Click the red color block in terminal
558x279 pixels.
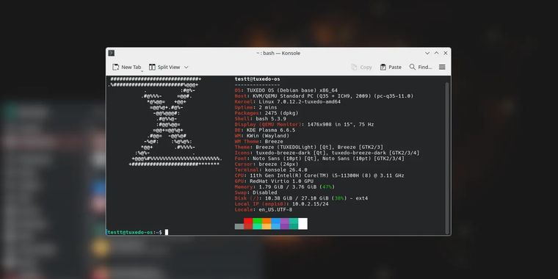click(x=248, y=224)
